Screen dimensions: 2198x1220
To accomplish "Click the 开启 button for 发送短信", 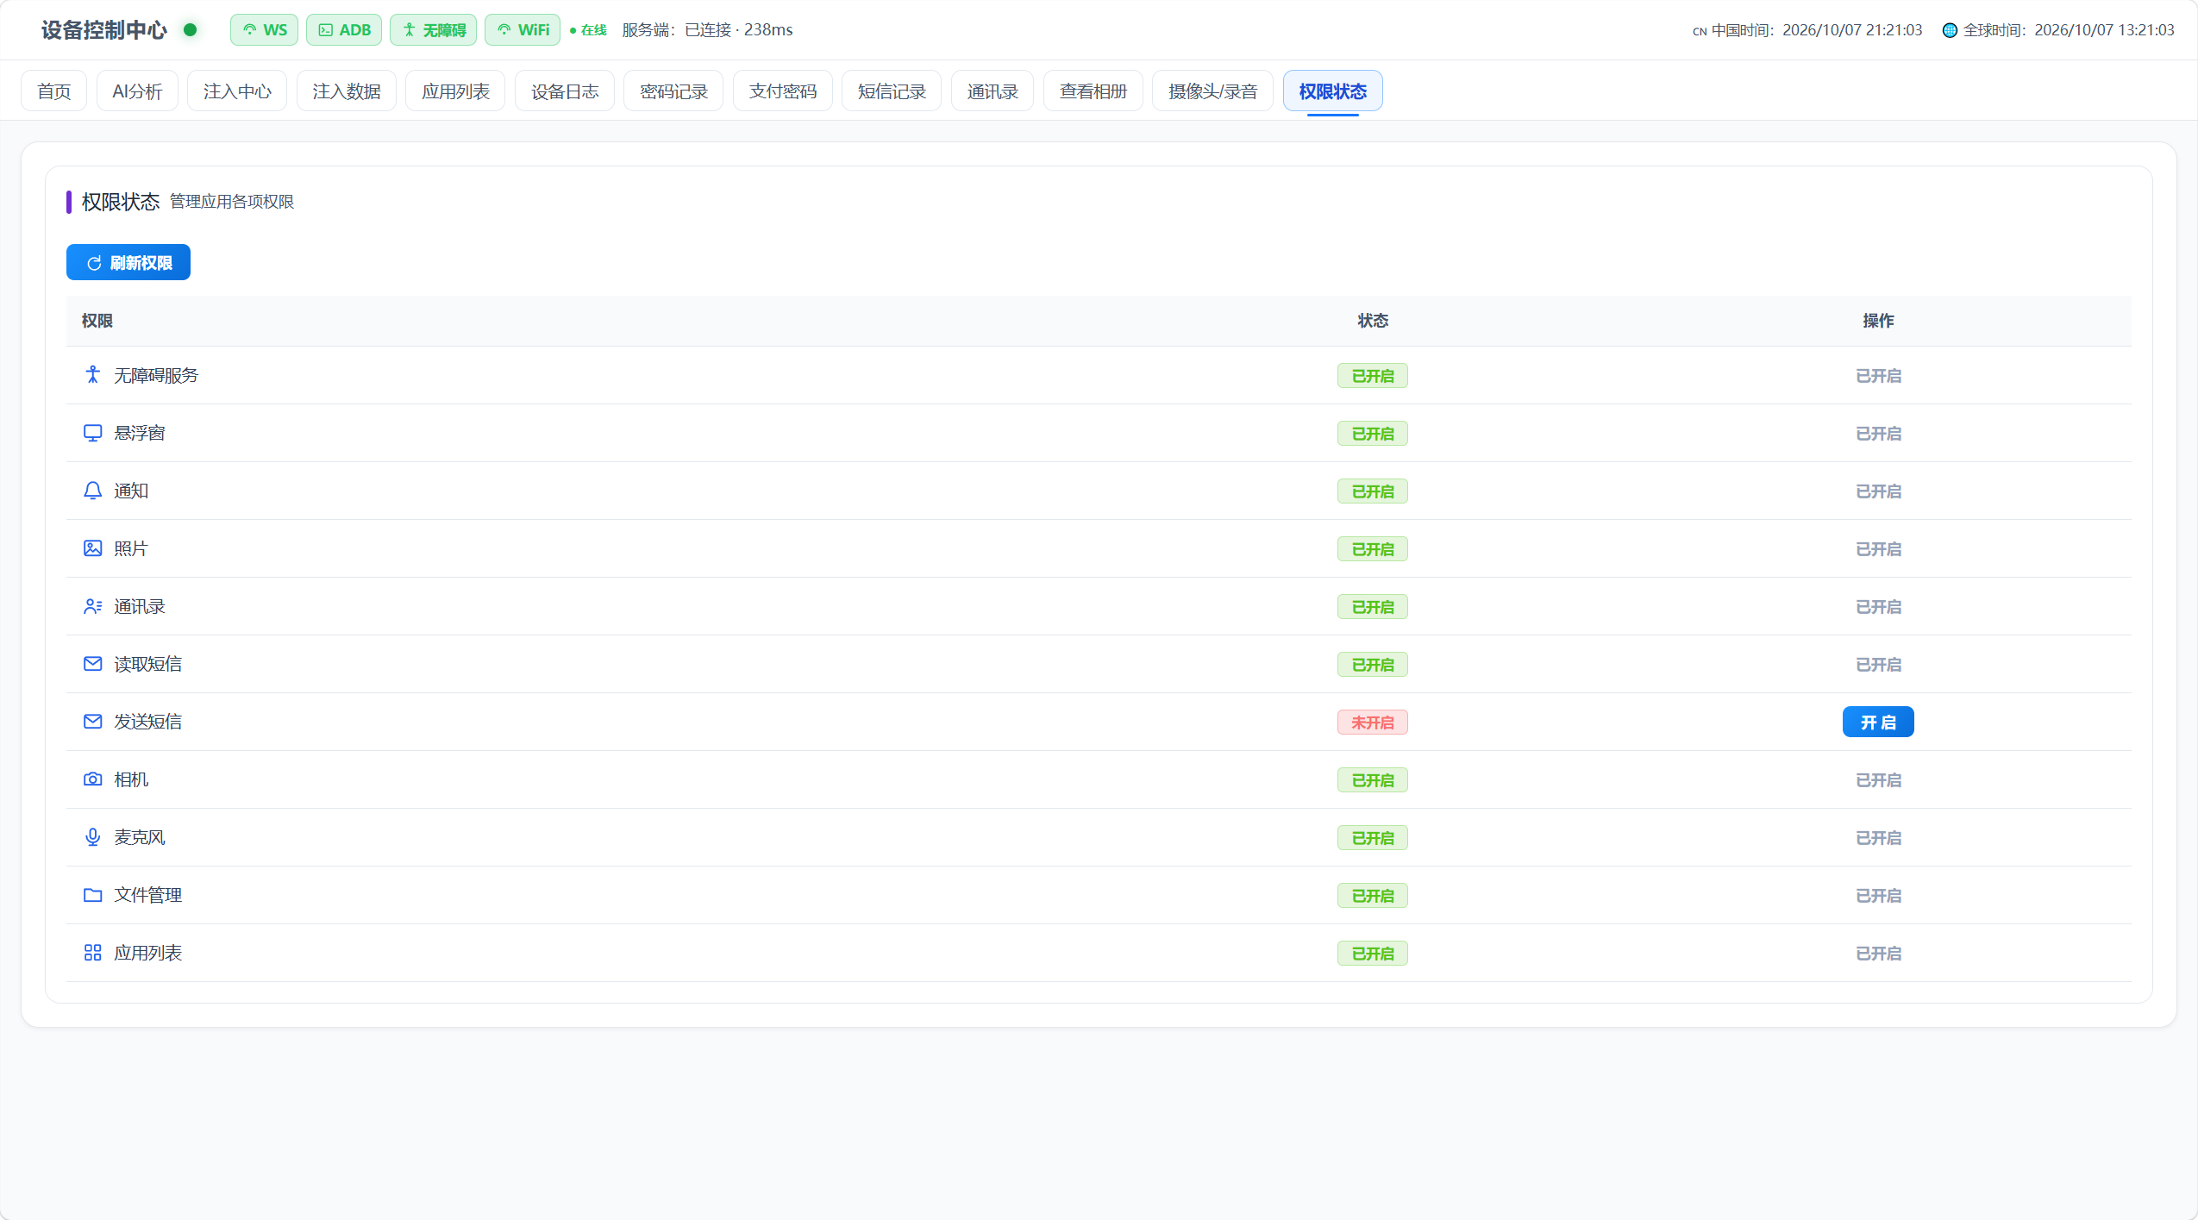I will point(1878,722).
